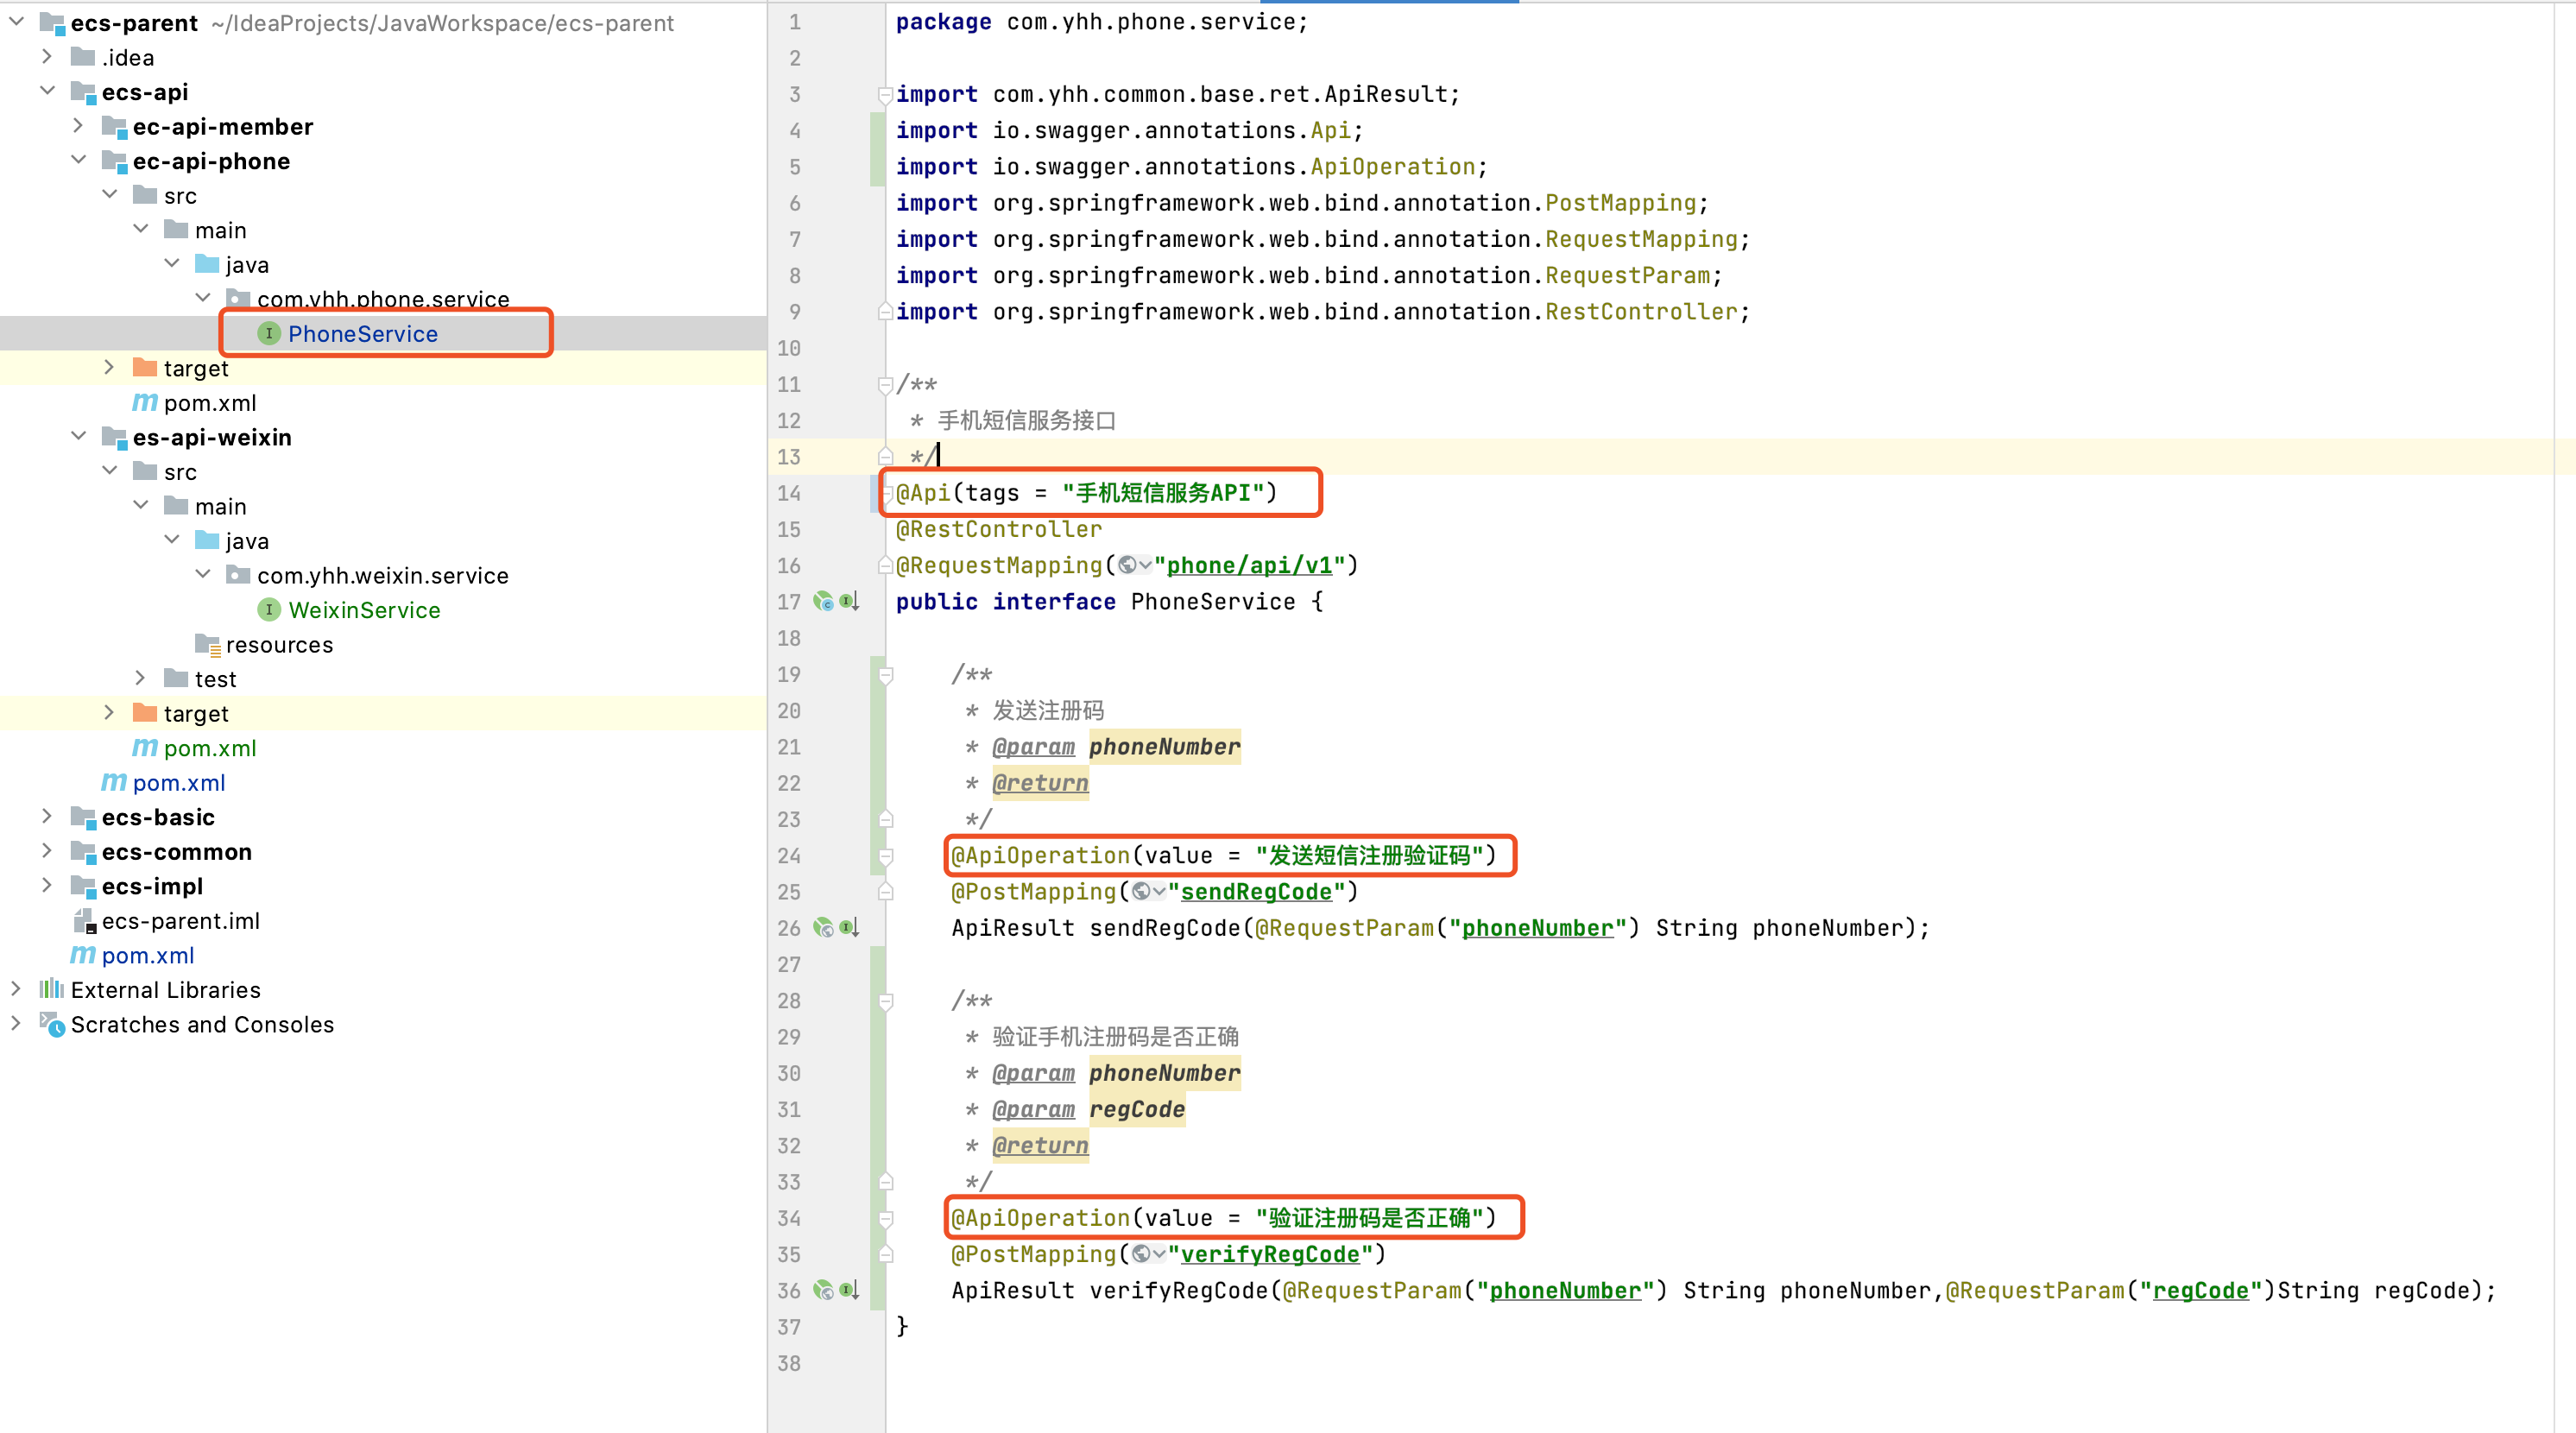2576x1433 pixels.
Task: Click implemented-interface gutter icon on line 17
Action: coord(848,601)
